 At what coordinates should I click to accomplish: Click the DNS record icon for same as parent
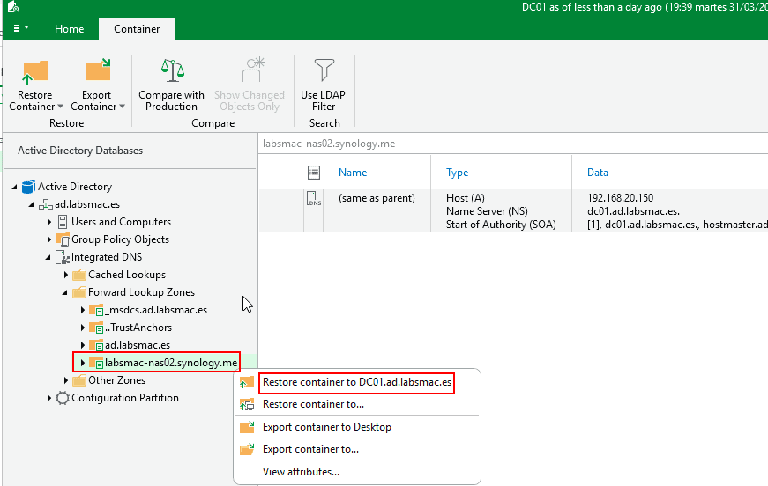pyautogui.click(x=314, y=198)
